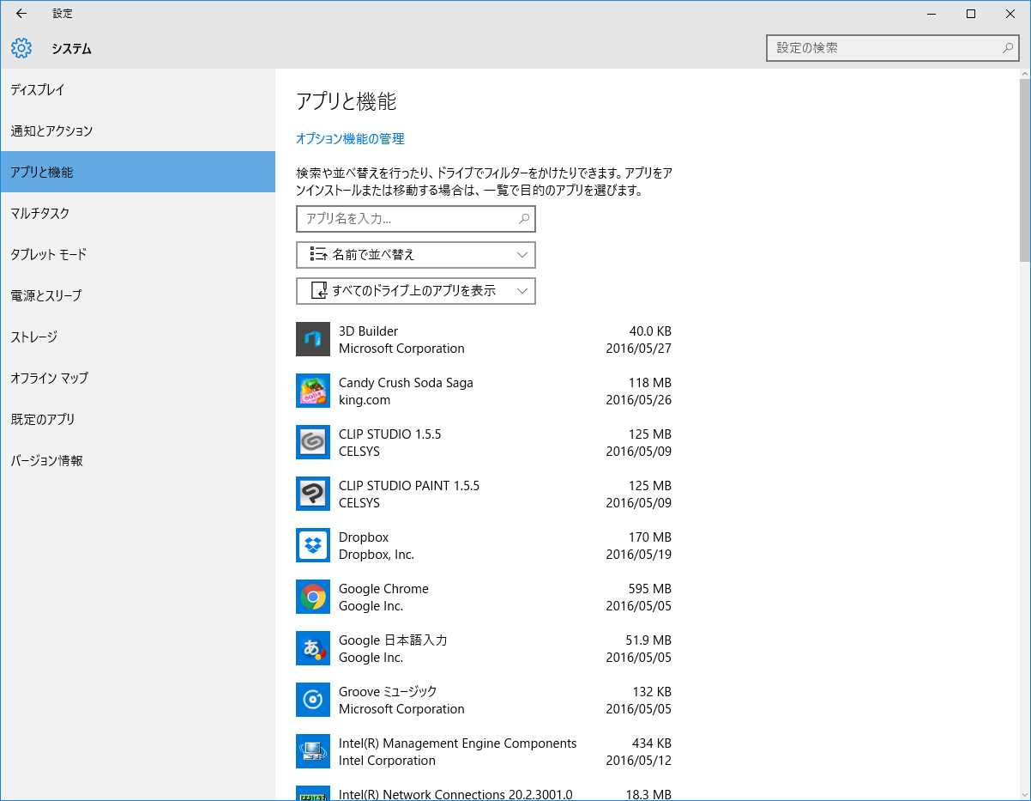This screenshot has height=801, width=1031.
Task: Select the Groove ミュージック icon
Action: coord(313,700)
